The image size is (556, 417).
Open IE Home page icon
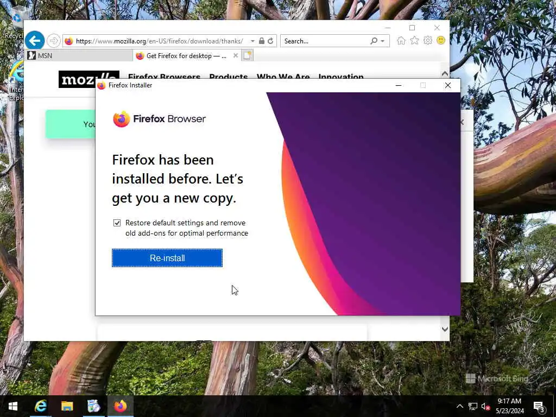click(x=401, y=41)
